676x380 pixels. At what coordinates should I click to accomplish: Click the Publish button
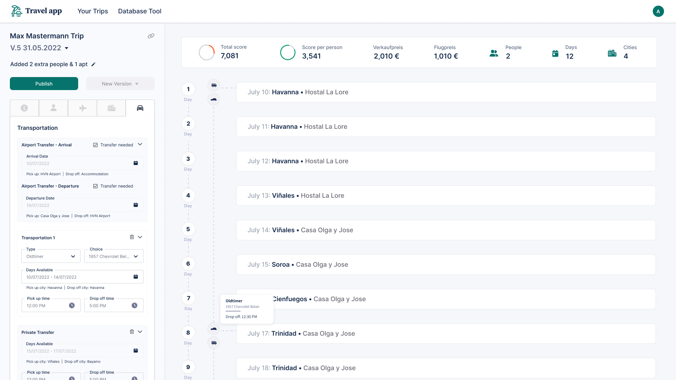[x=44, y=84]
